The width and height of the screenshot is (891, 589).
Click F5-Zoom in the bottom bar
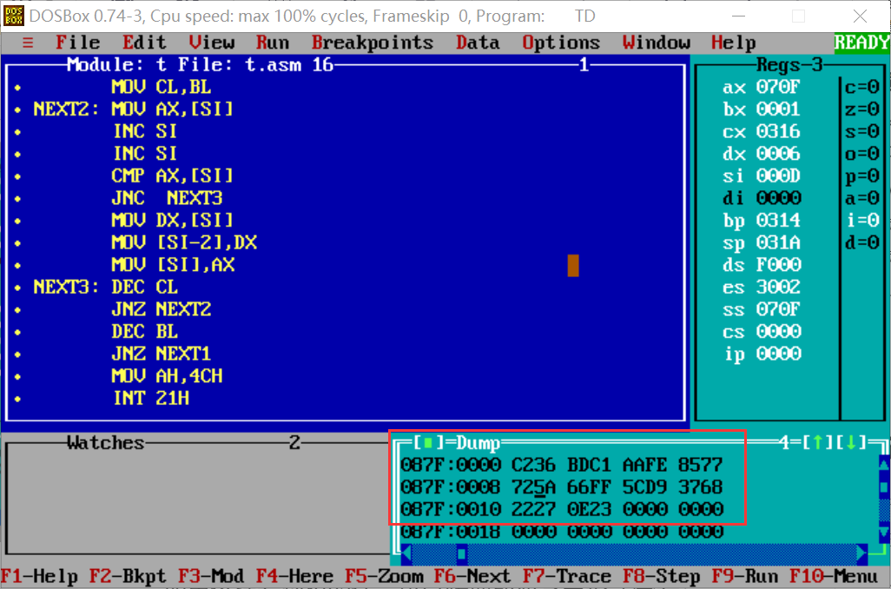[x=384, y=577]
